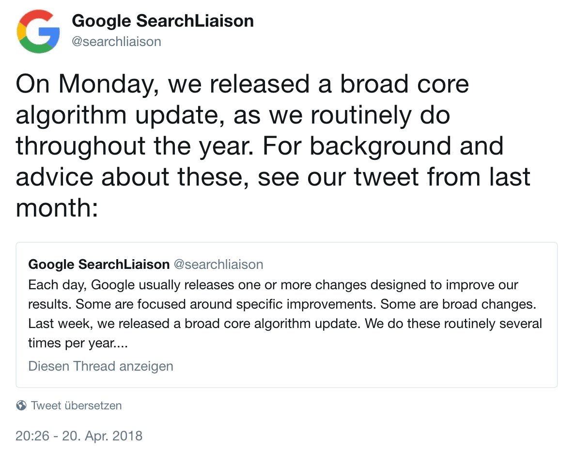Screen dimensions: 574x453
Task: Click the line "throughout the year. For background and"
Action: [x=260, y=146]
